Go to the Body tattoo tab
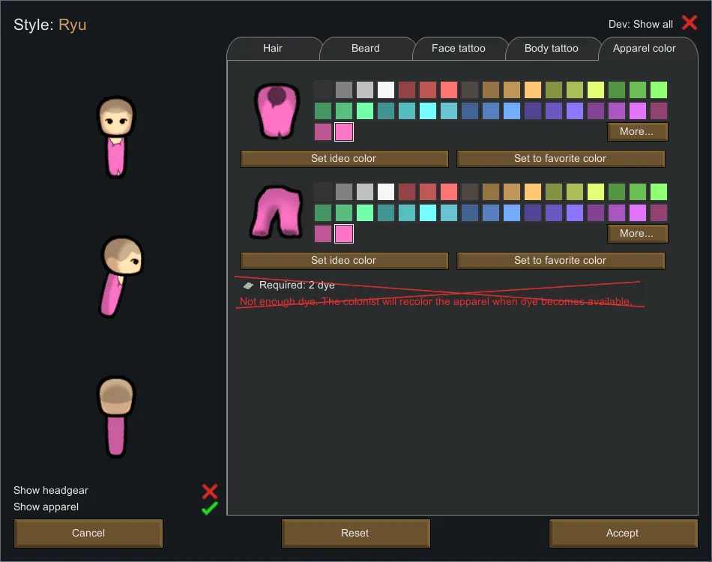712x562 pixels. coord(552,49)
